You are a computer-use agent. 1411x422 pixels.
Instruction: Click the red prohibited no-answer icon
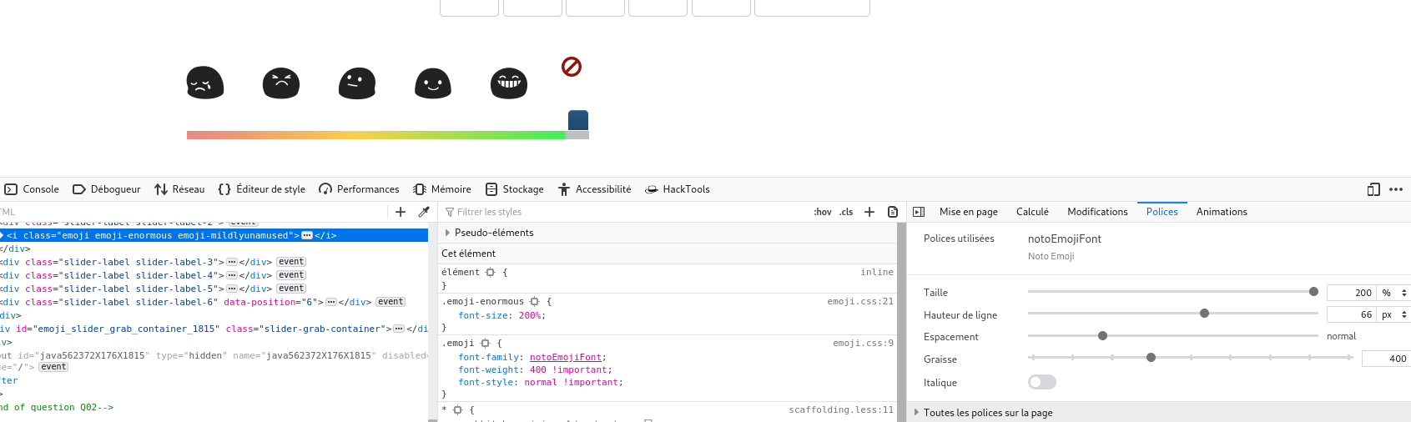572,67
